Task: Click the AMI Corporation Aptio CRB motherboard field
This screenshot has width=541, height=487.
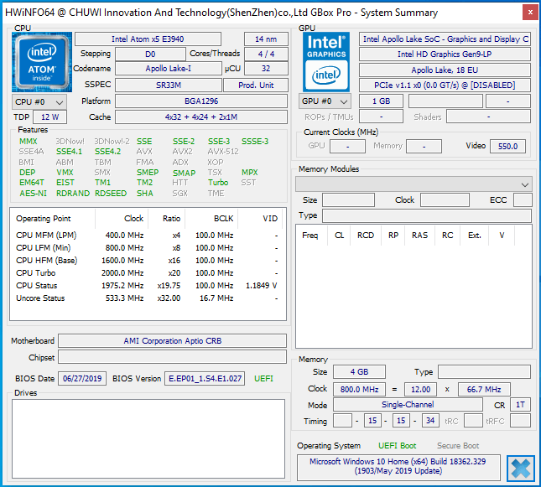Action: click(x=172, y=341)
